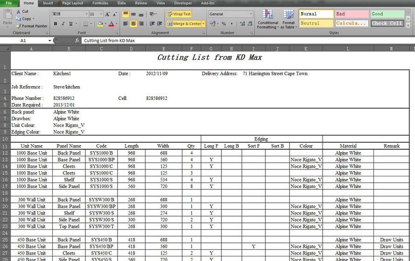This screenshot has height=261, width=415.
Task: Click the insert function fx icon
Action: (x=77, y=40)
